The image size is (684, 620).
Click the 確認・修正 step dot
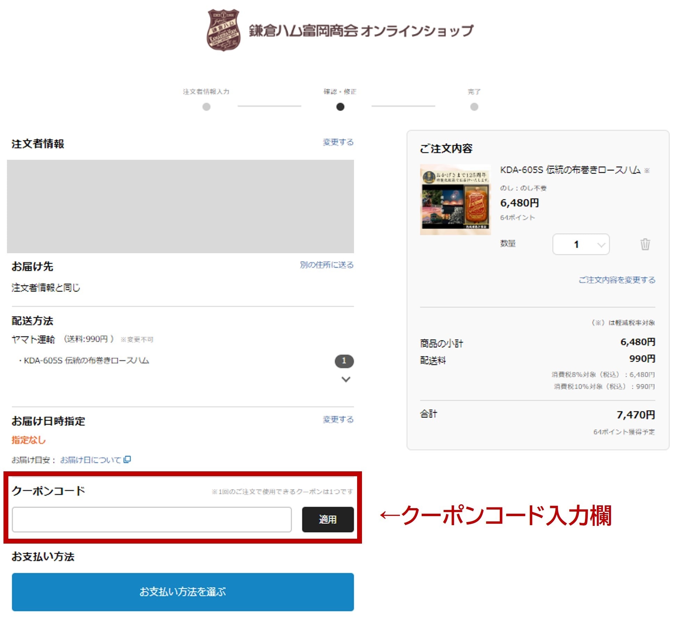(x=340, y=107)
